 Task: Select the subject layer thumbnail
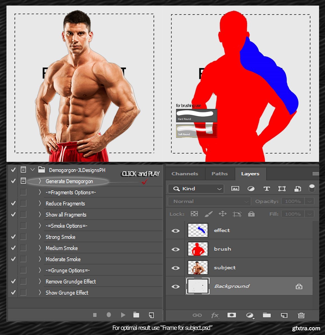click(198, 267)
